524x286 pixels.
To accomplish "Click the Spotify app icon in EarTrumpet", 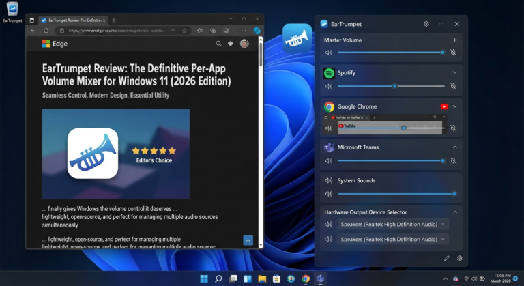I will click(x=329, y=73).
